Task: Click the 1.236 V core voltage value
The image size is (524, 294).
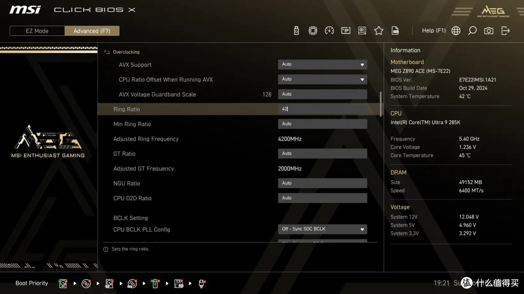Action: (468, 147)
